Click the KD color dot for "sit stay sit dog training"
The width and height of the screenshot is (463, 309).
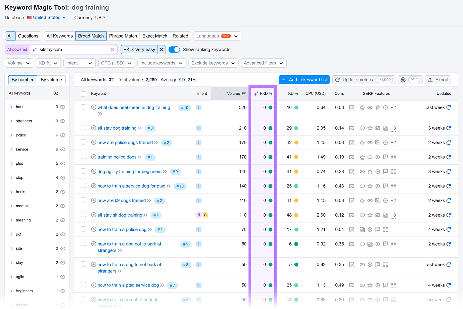[x=296, y=215]
